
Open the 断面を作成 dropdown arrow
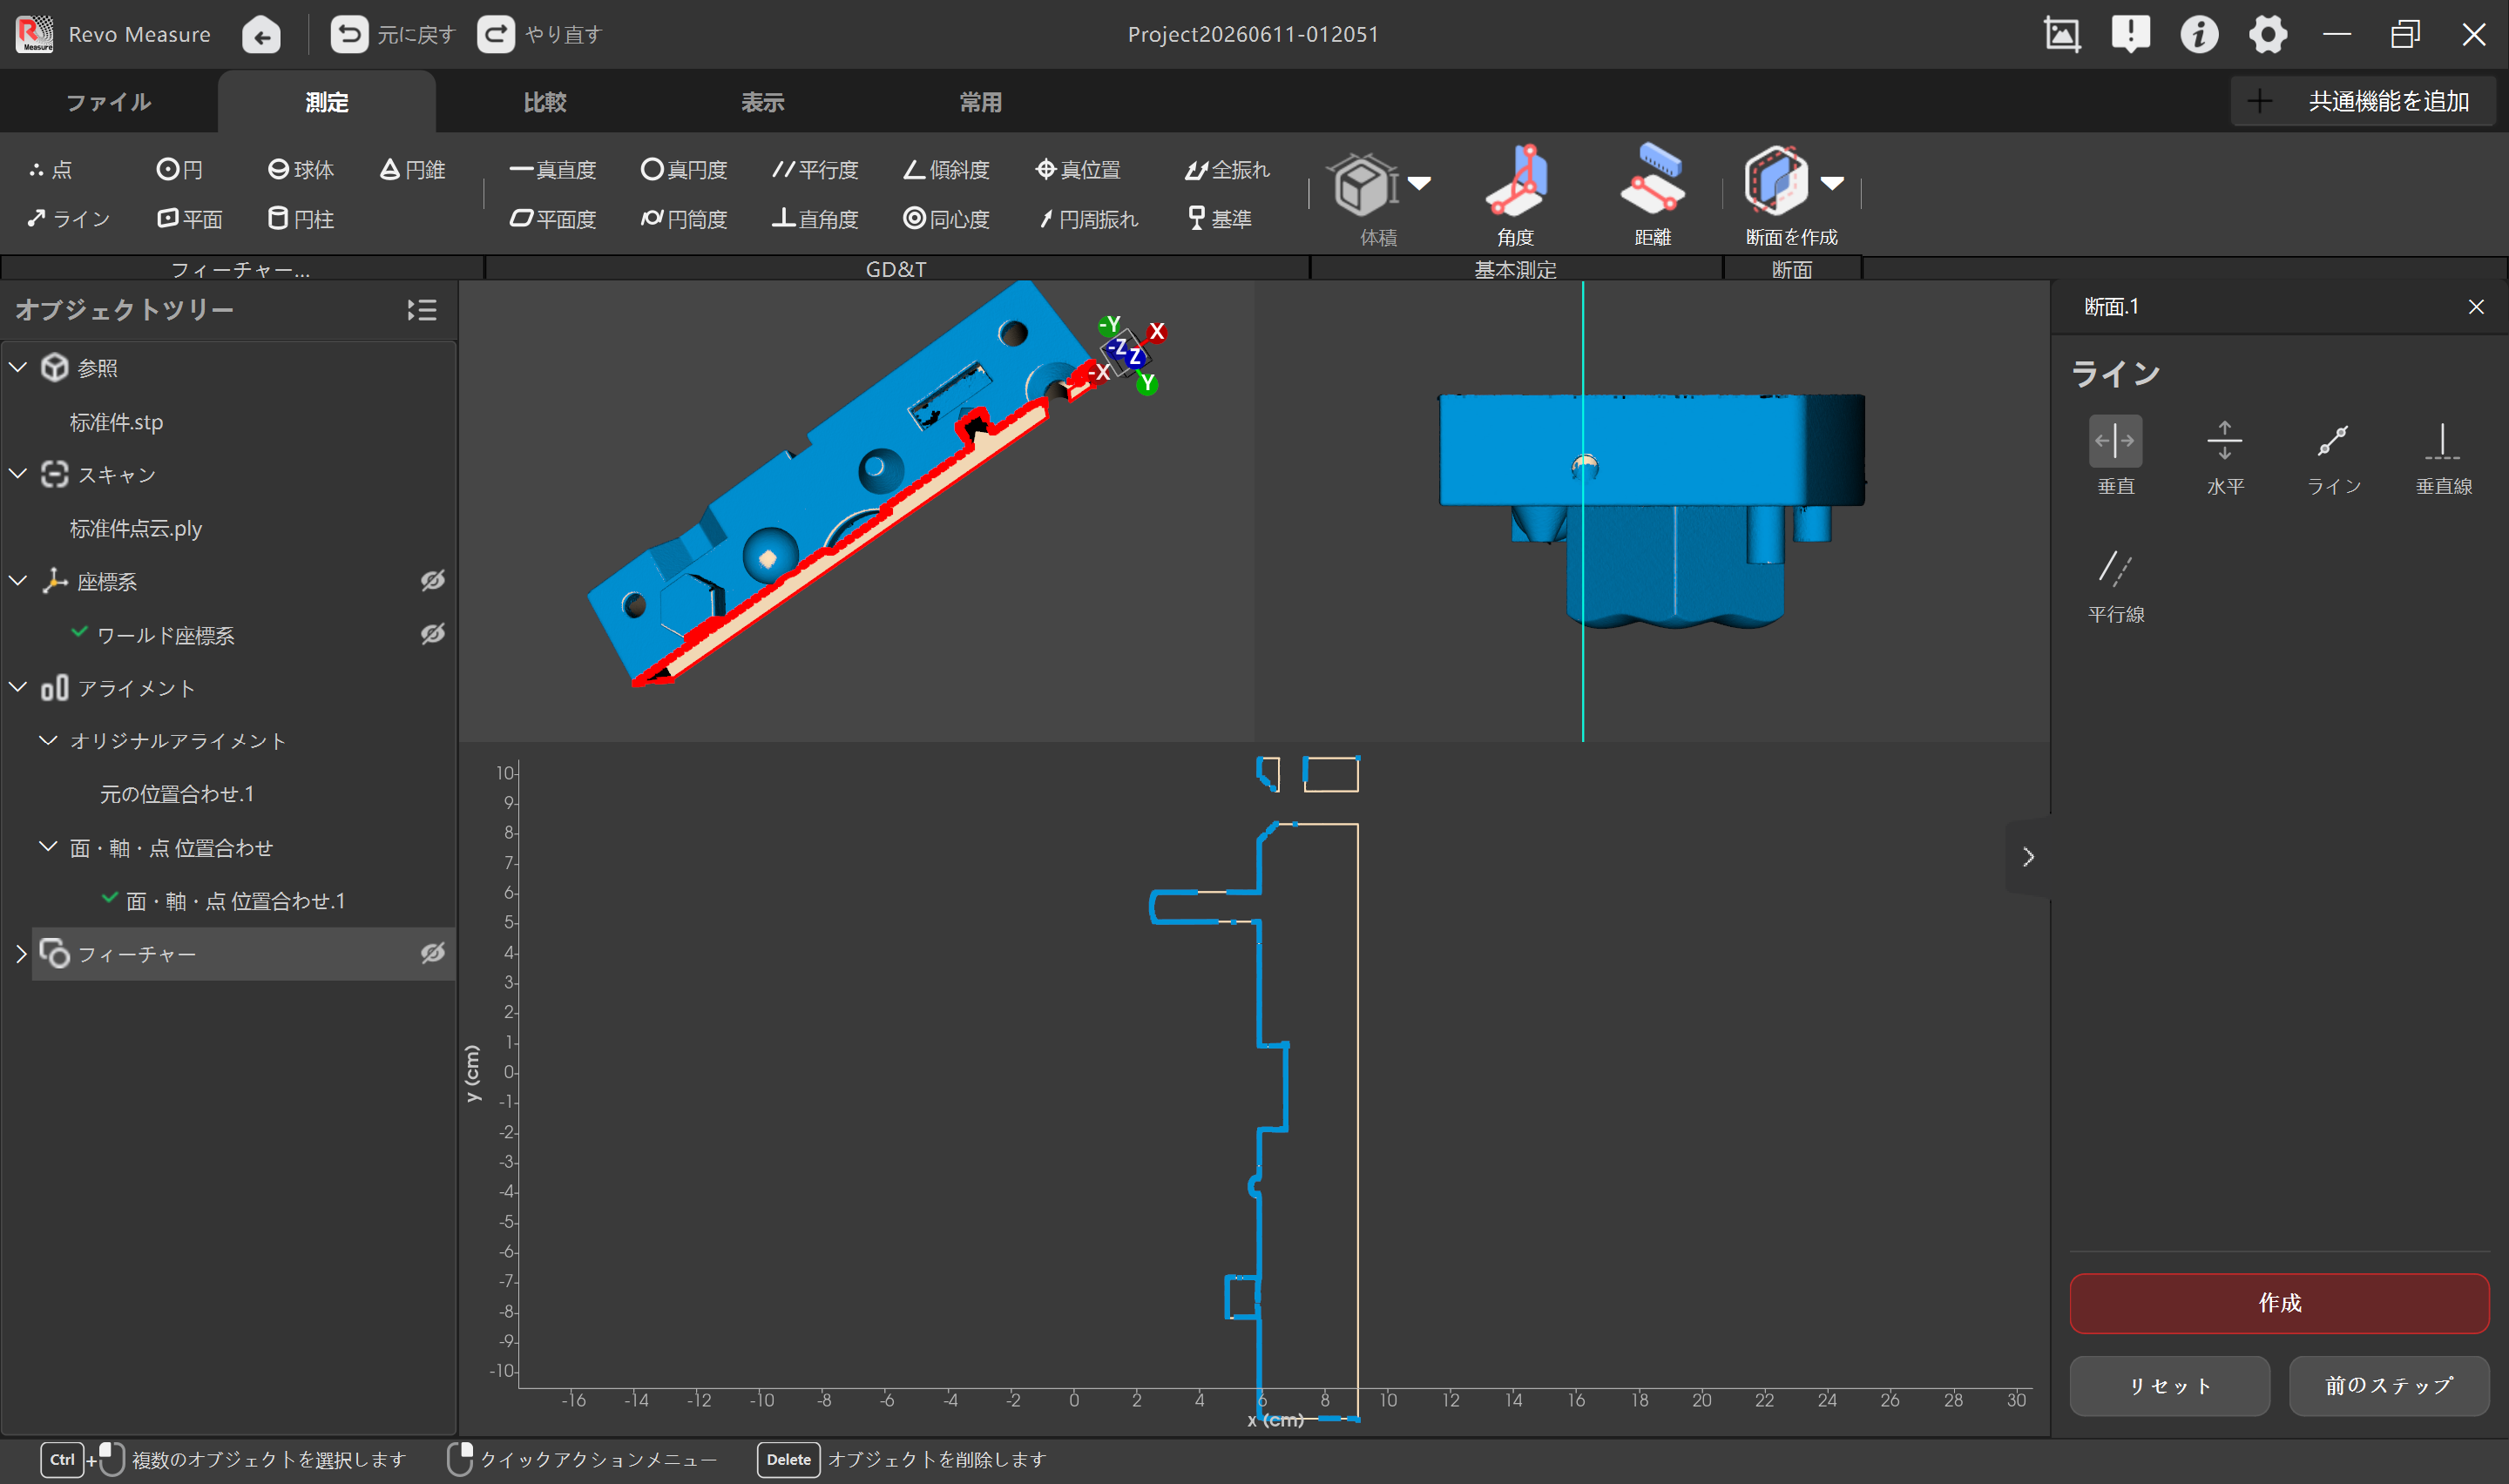pos(1832,183)
